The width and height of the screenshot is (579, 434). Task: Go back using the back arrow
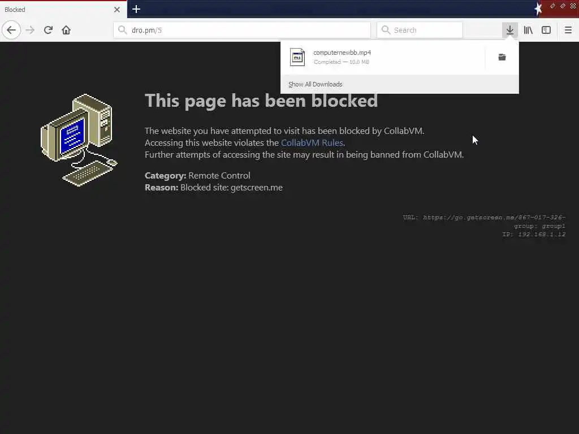[x=11, y=30]
